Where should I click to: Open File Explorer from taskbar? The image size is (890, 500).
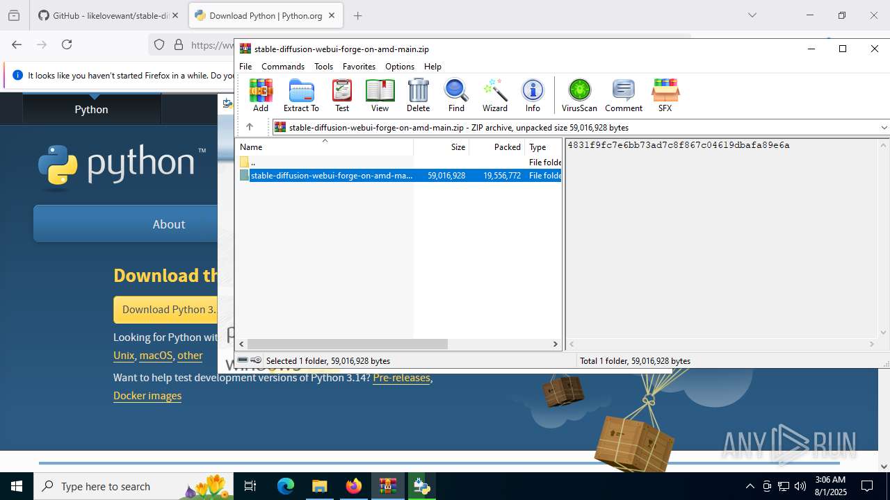pyautogui.click(x=320, y=486)
